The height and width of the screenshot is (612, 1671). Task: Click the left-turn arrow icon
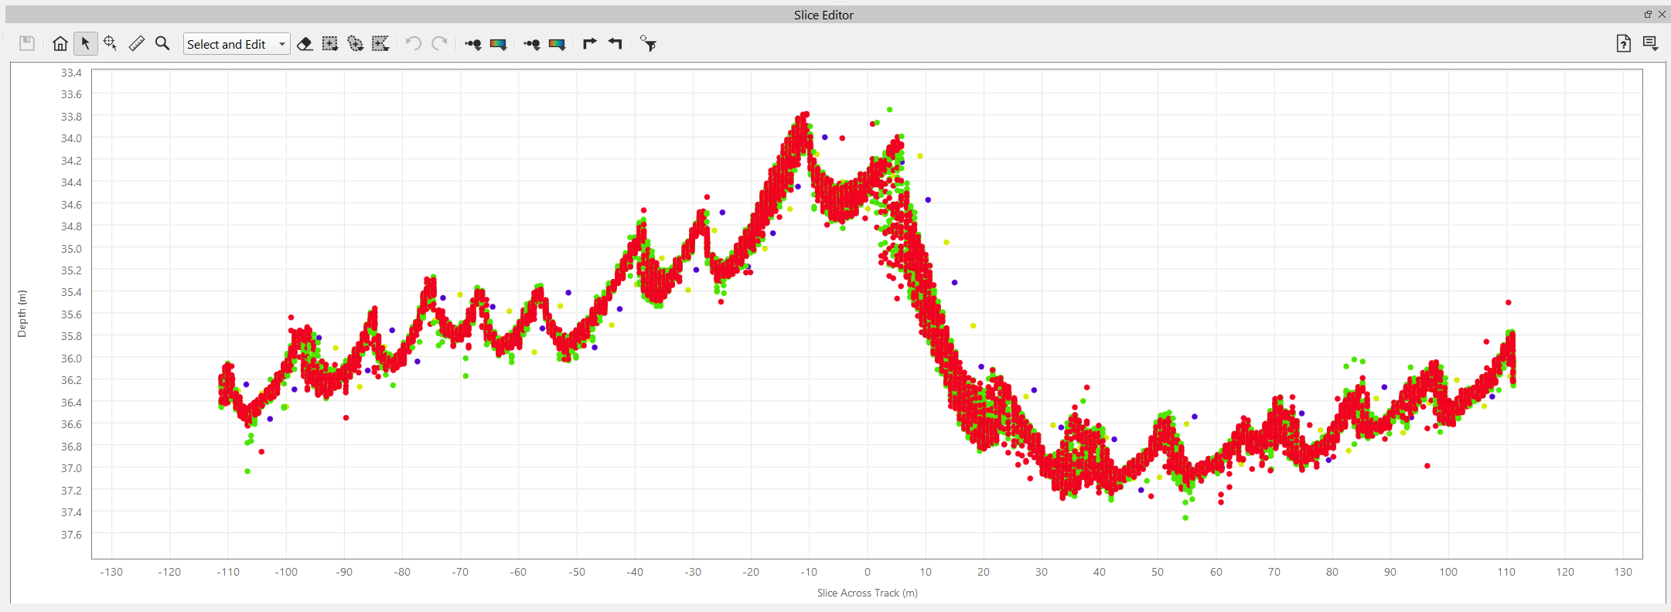point(616,44)
